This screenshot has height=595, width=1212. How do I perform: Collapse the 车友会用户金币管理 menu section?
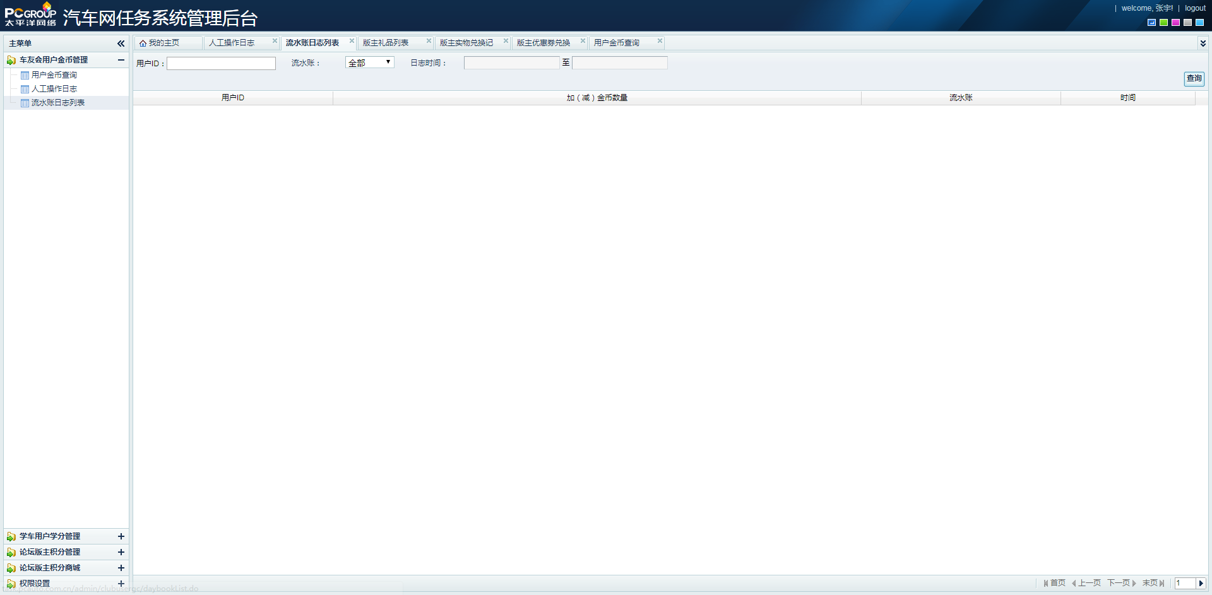click(121, 60)
